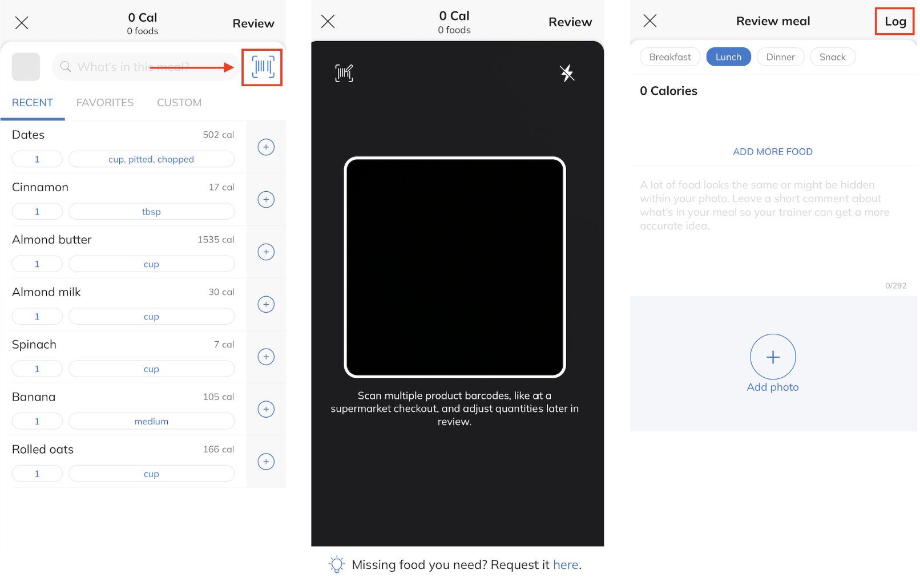920x582 pixels.
Task: Add Rolled oats using plus icon
Action: pos(266,462)
